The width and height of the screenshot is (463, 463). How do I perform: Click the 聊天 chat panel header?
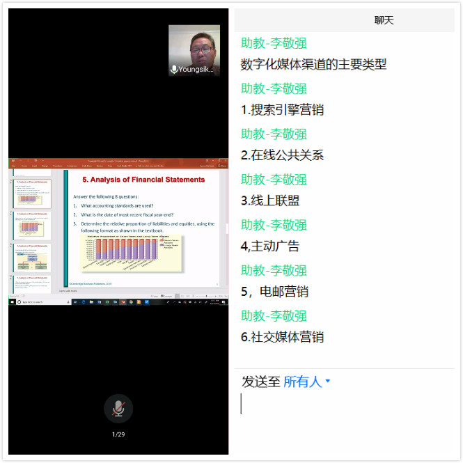384,20
